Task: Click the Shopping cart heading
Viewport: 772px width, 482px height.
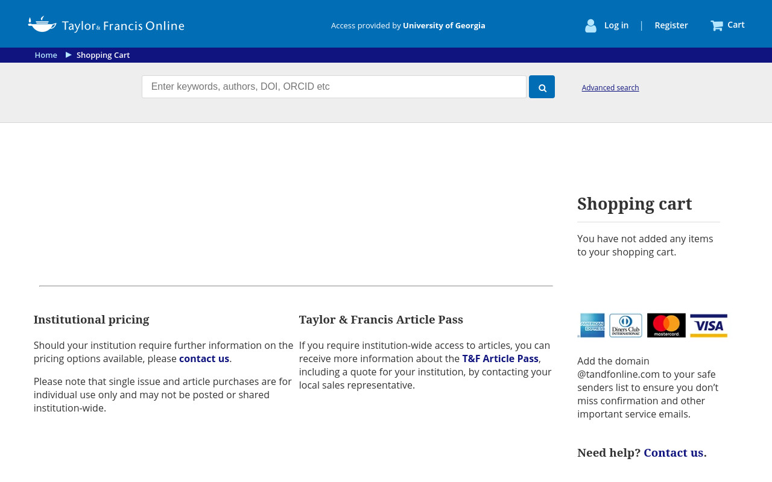Action: click(634, 204)
